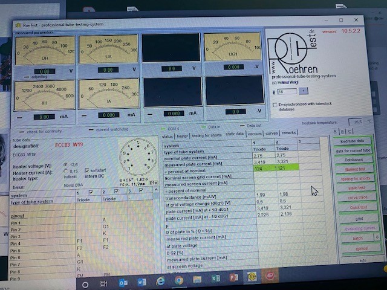Screen dimensions: 387x290
Task: Toggle system 1 checkbox in tube data
Action: (91, 192)
